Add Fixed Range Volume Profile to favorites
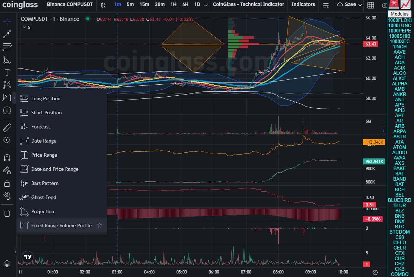 [x=100, y=225]
